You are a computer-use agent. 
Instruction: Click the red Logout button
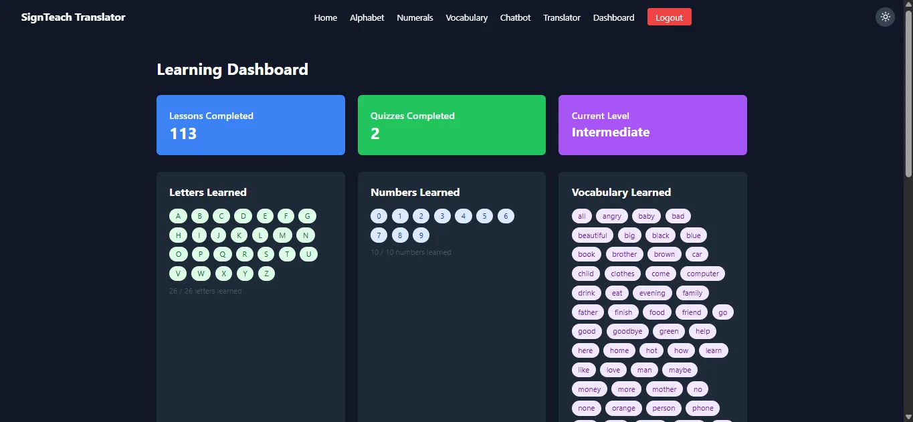click(x=669, y=17)
